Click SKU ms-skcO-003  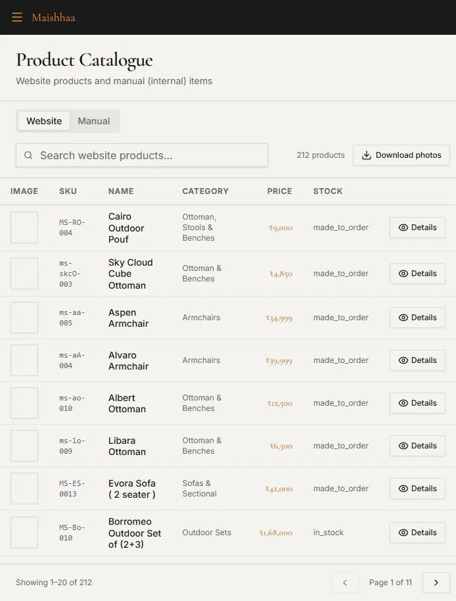(70, 274)
